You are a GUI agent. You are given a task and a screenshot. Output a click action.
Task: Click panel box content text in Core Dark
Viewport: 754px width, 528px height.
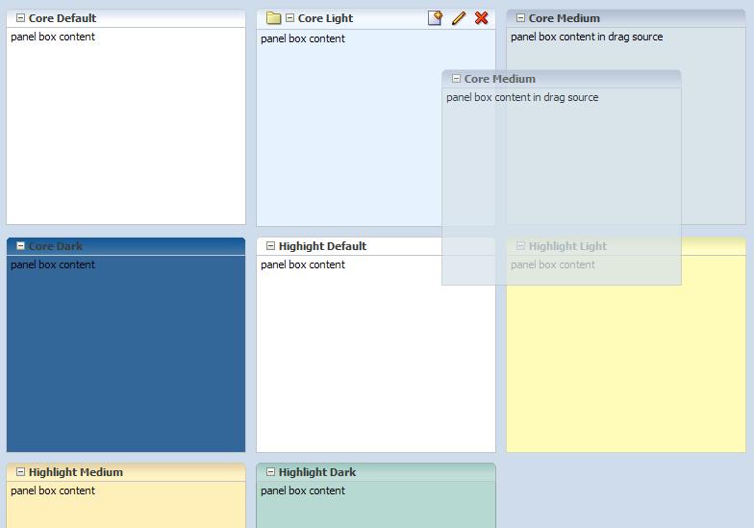pyautogui.click(x=53, y=264)
